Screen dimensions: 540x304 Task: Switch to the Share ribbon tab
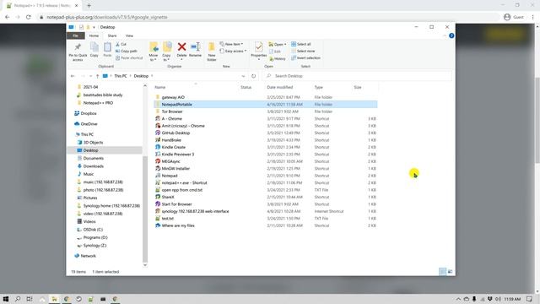(112, 35)
